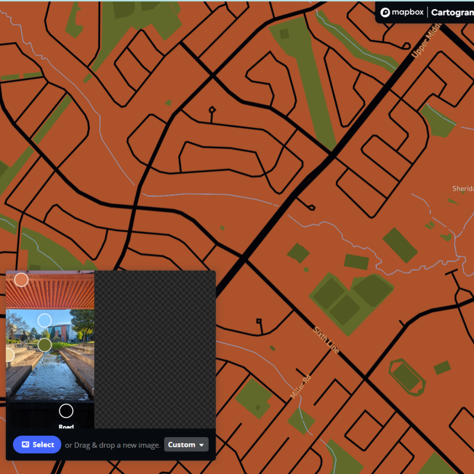Screen dimensions: 474x474
Task: Pick the orange color handle on the roof
Action: coord(21,280)
